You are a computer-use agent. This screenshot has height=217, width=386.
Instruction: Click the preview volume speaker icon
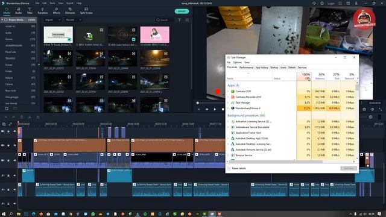click(x=372, y=109)
